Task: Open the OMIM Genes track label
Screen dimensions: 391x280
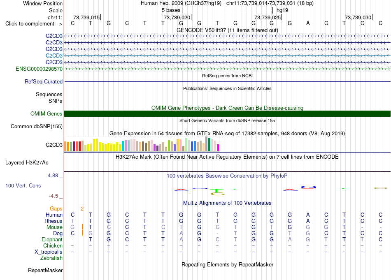Action: (47, 113)
